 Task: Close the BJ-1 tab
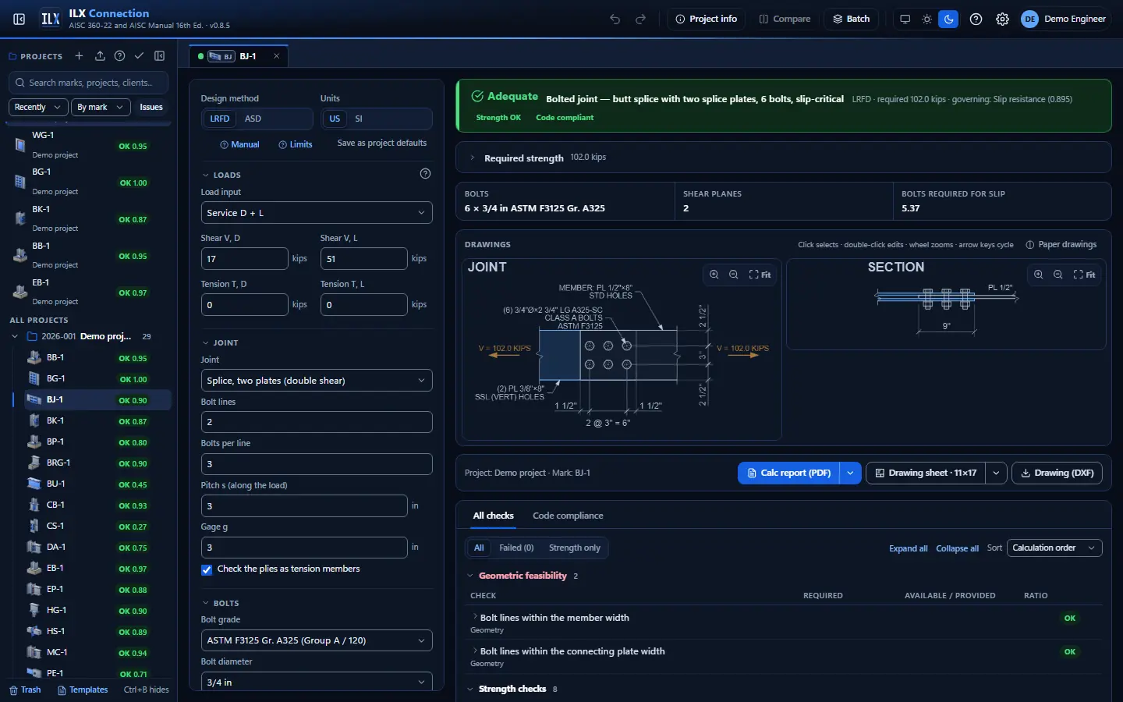tap(276, 56)
